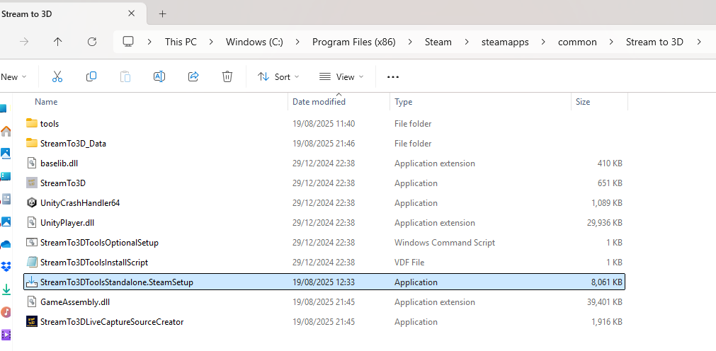Click the 19/08/2025 12:33 date cell
Image resolution: width=716 pixels, height=351 pixels.
pos(324,282)
